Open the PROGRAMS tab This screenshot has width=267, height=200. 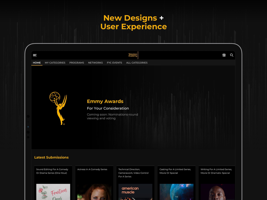tap(77, 63)
